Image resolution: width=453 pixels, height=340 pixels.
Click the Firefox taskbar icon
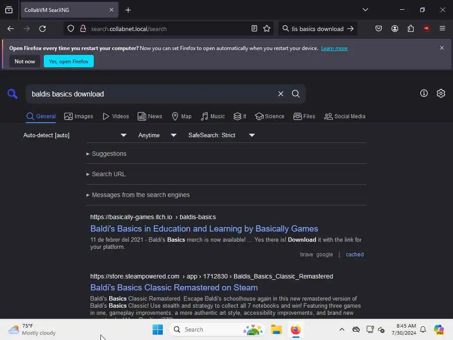(x=296, y=329)
